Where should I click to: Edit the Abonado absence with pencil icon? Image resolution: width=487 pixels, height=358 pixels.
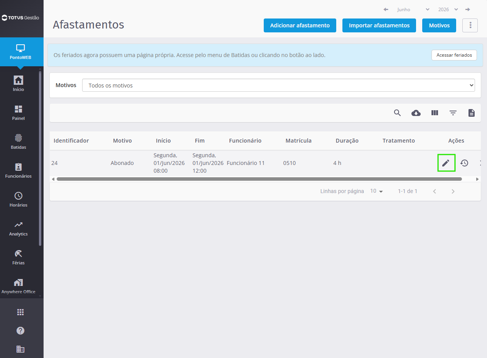click(x=446, y=163)
